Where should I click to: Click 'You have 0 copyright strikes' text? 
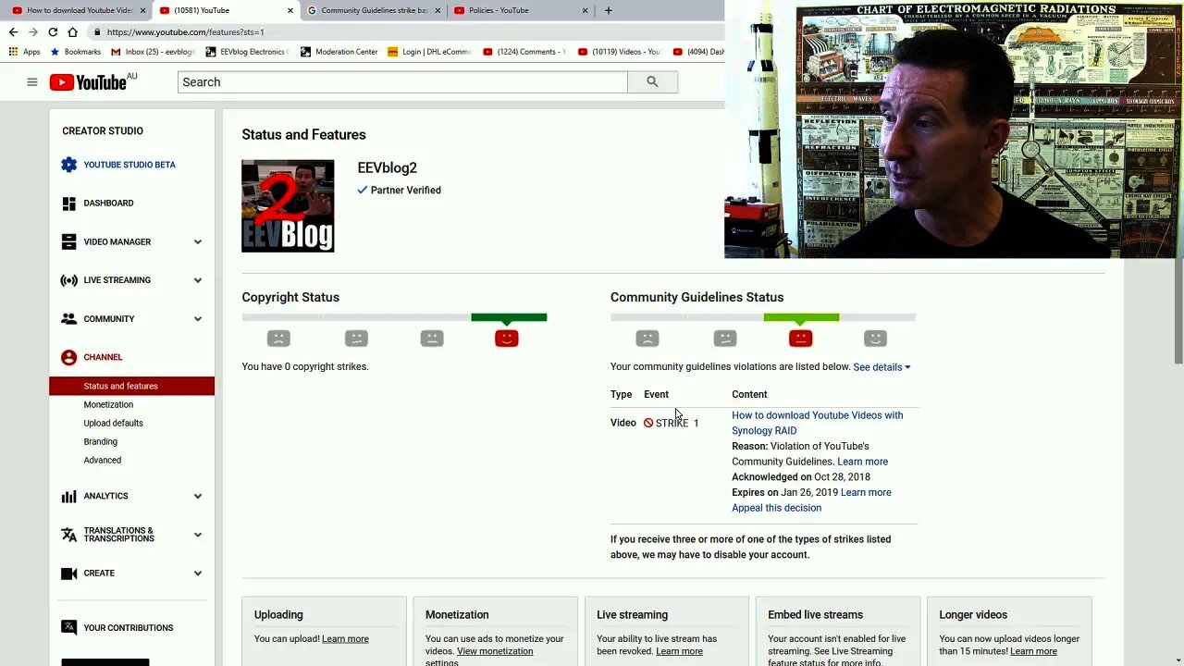click(x=305, y=367)
